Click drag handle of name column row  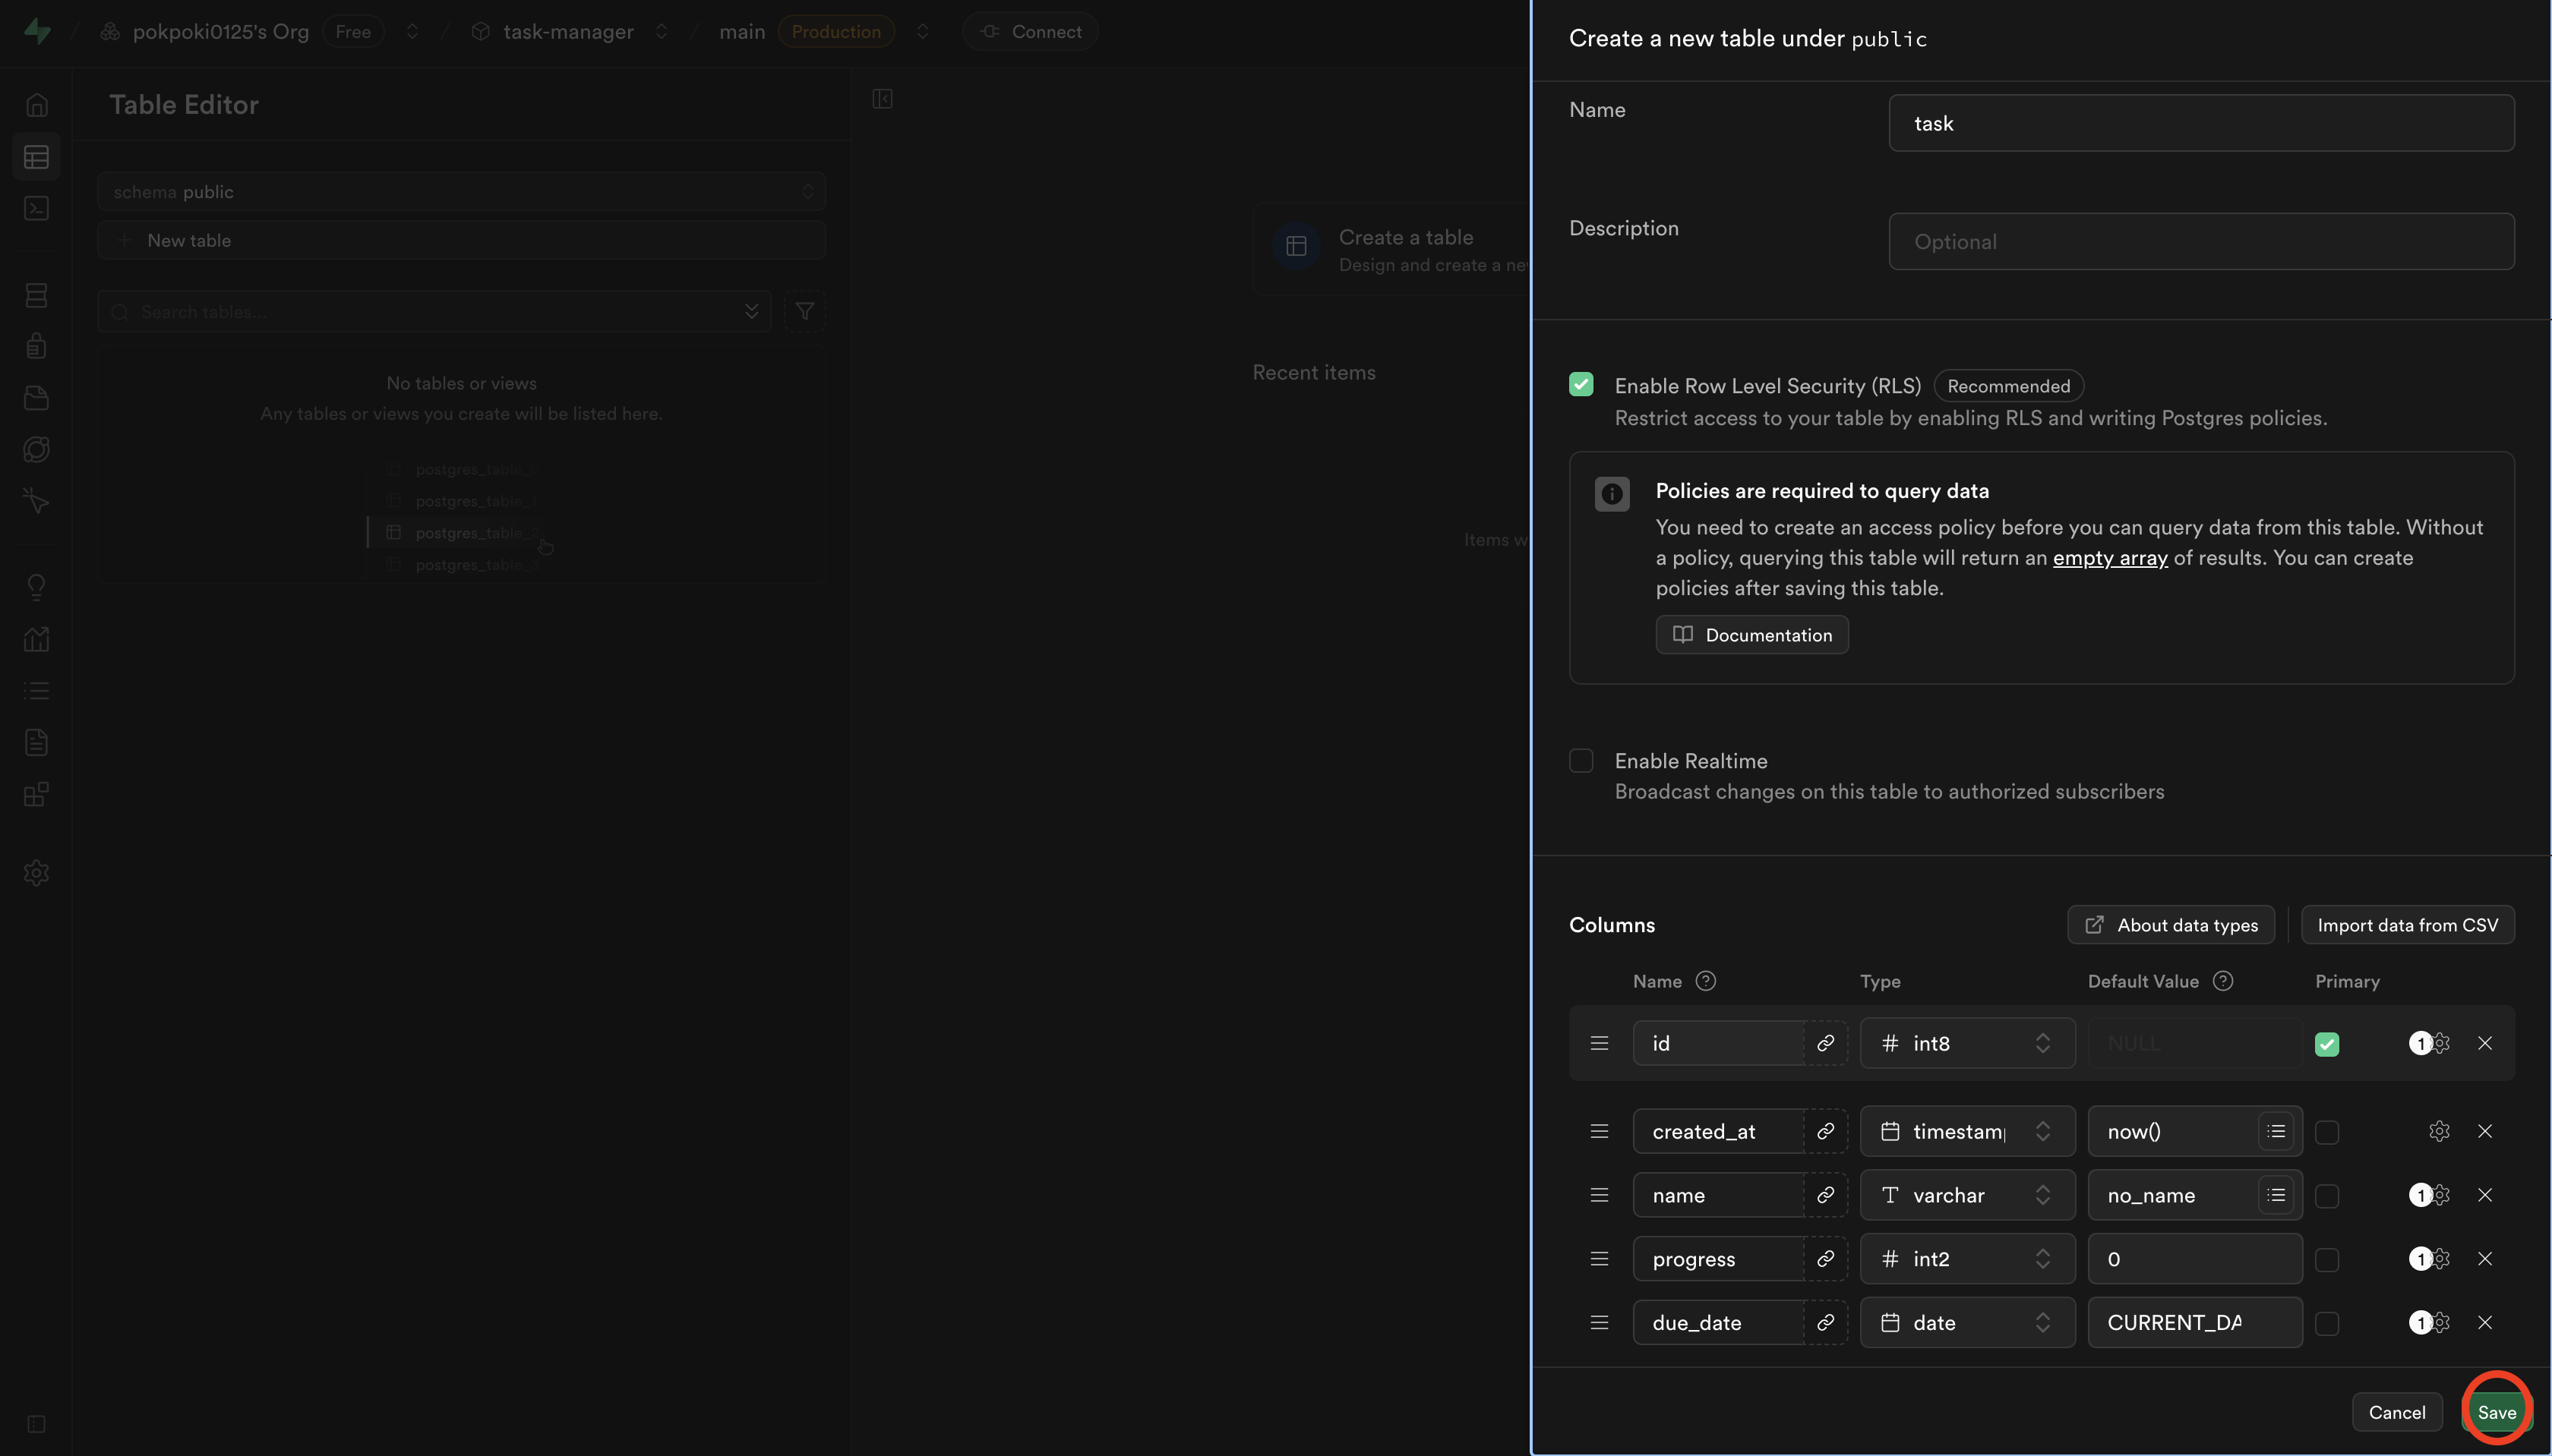[1599, 1195]
